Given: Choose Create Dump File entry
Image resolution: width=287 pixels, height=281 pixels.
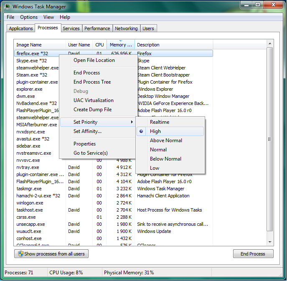Looking at the screenshot, I should pyautogui.click(x=92, y=110).
